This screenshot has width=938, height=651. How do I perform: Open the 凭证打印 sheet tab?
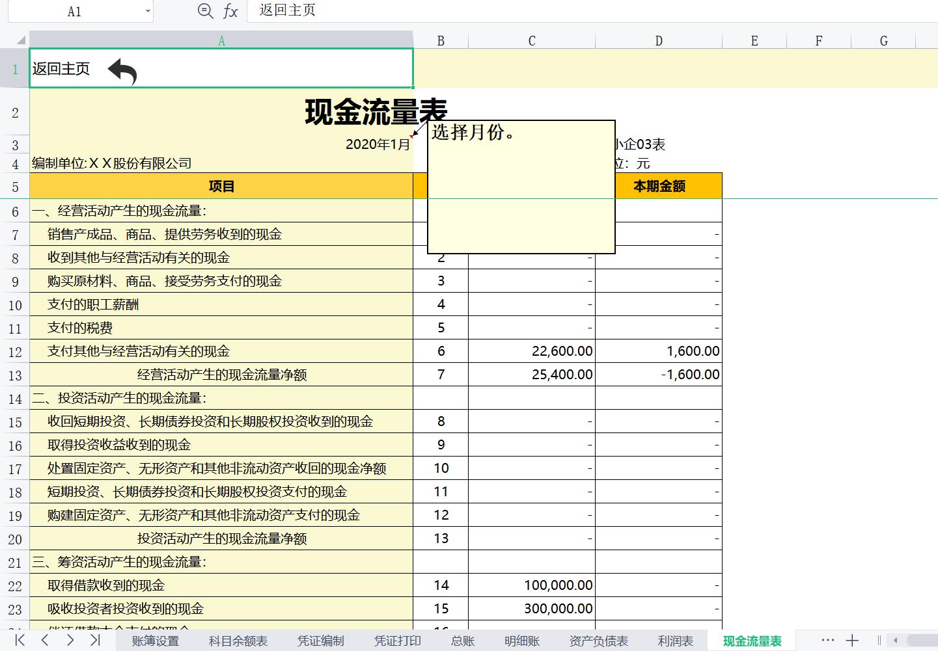398,641
